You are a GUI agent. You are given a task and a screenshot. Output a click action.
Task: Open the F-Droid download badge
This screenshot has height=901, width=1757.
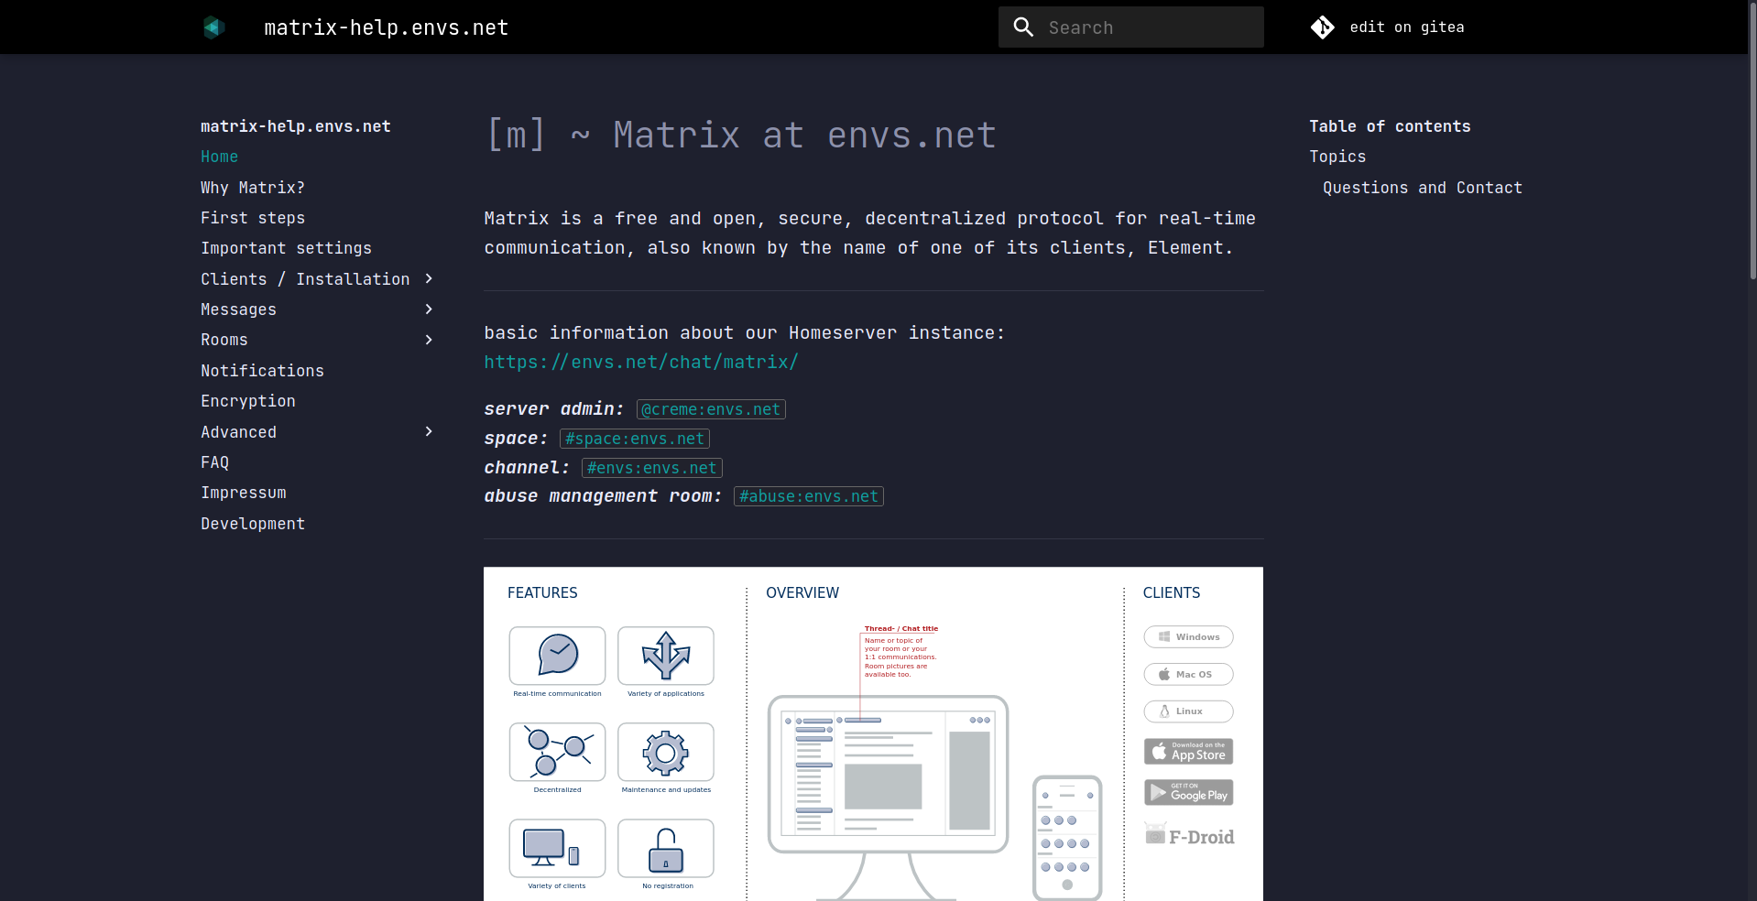point(1187,834)
